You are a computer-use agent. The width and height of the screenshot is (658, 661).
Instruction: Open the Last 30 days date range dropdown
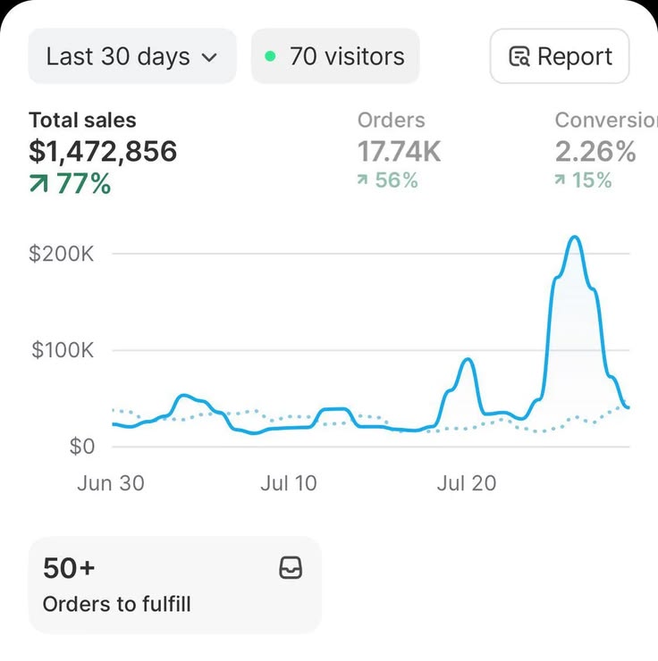[x=132, y=56]
